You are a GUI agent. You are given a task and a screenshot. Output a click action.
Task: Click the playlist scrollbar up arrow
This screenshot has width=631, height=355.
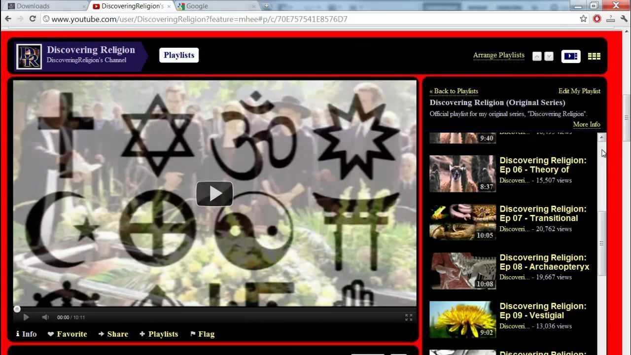tap(601, 138)
